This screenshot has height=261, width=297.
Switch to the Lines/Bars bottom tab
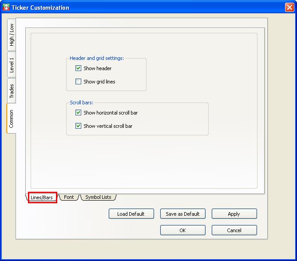(x=42, y=198)
